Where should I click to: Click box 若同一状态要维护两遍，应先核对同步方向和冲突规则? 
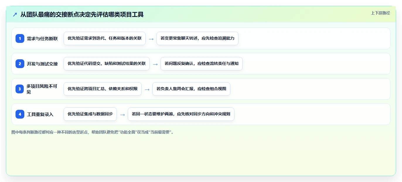(181, 114)
